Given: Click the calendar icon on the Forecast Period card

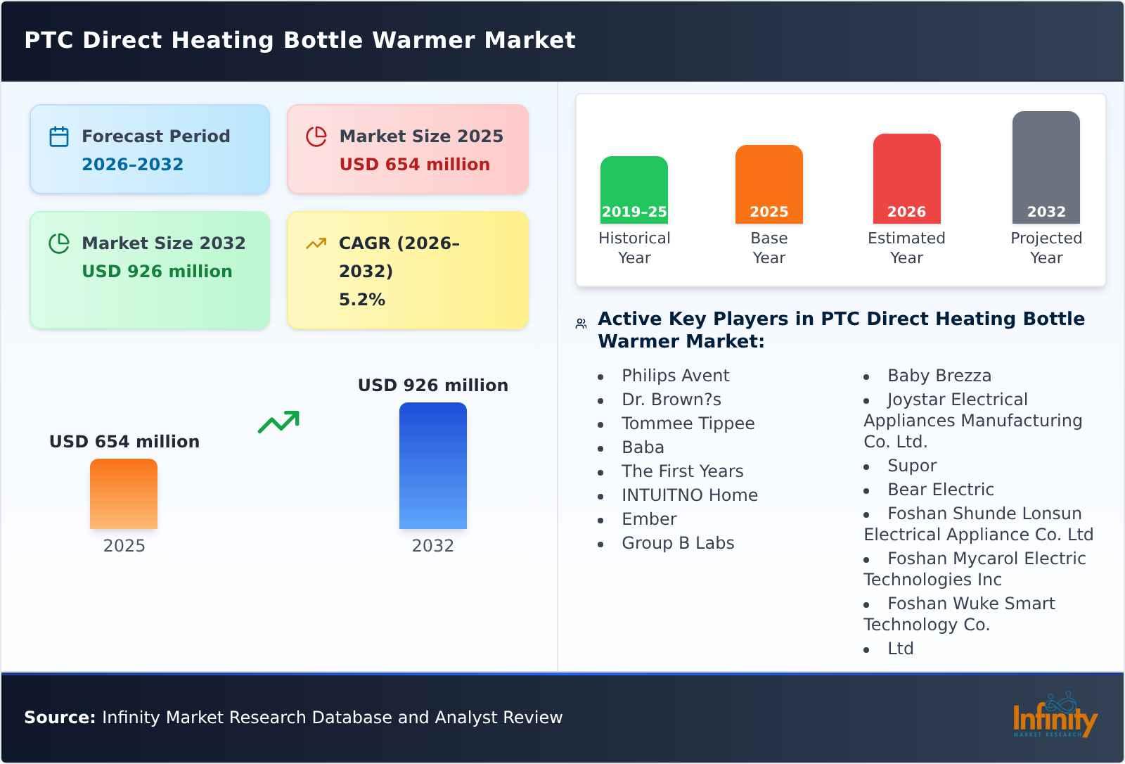Looking at the screenshot, I should 59,136.
